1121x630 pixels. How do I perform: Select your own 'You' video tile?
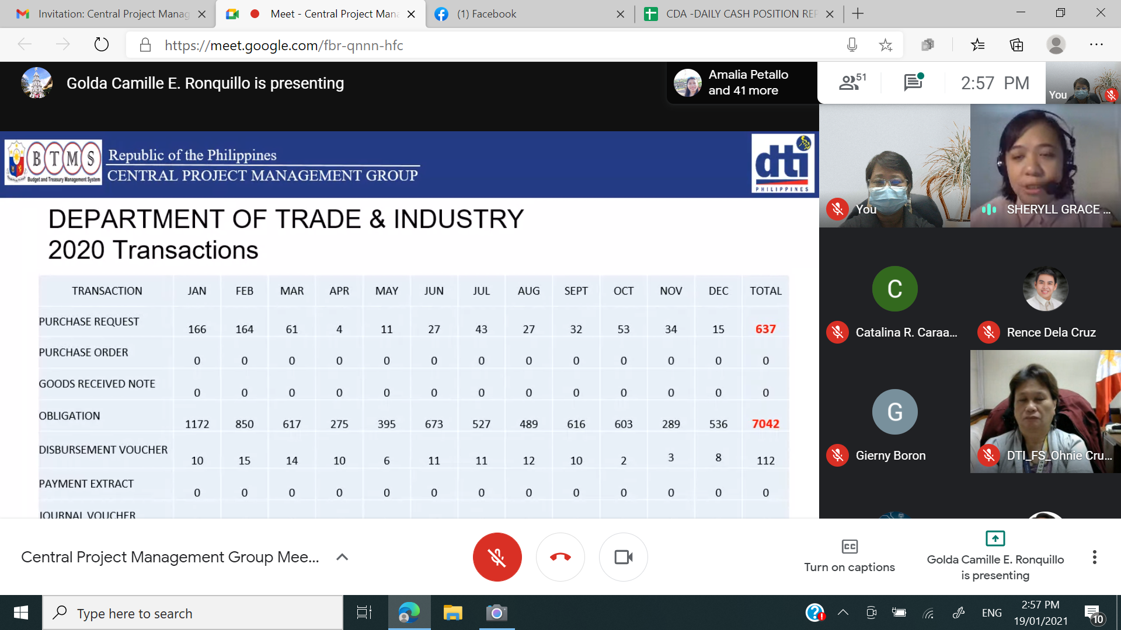pyautogui.click(x=894, y=166)
